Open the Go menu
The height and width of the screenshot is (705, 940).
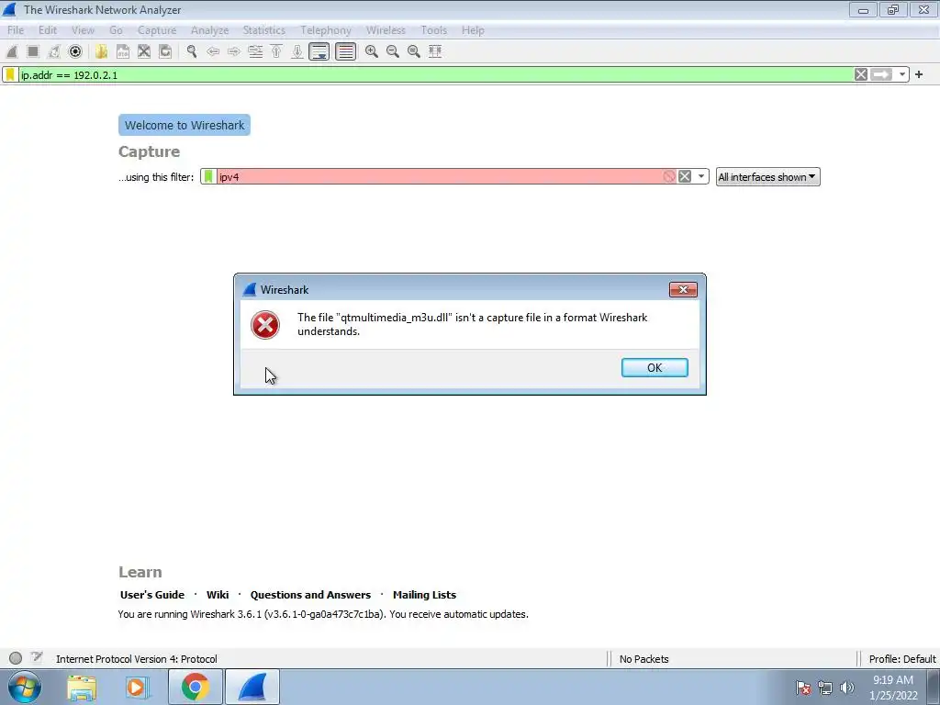pyautogui.click(x=116, y=30)
